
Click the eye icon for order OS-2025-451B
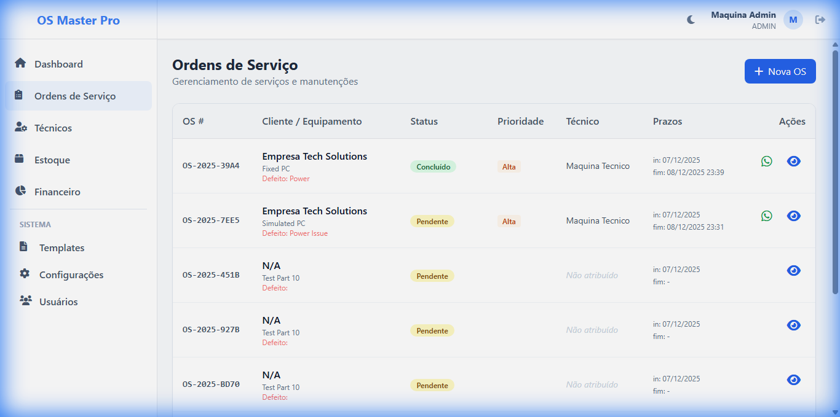(x=794, y=271)
